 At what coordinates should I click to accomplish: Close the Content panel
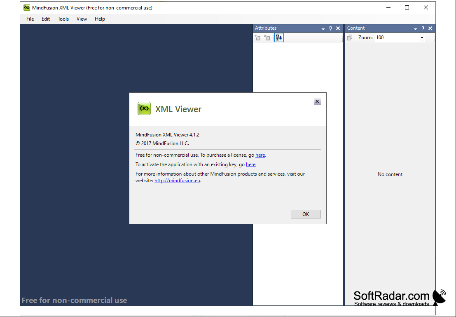[x=430, y=28]
